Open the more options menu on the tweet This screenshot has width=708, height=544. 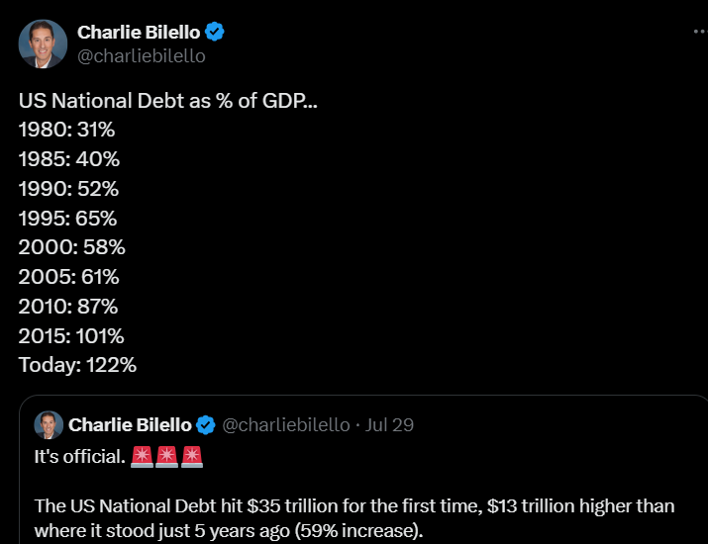click(x=699, y=33)
